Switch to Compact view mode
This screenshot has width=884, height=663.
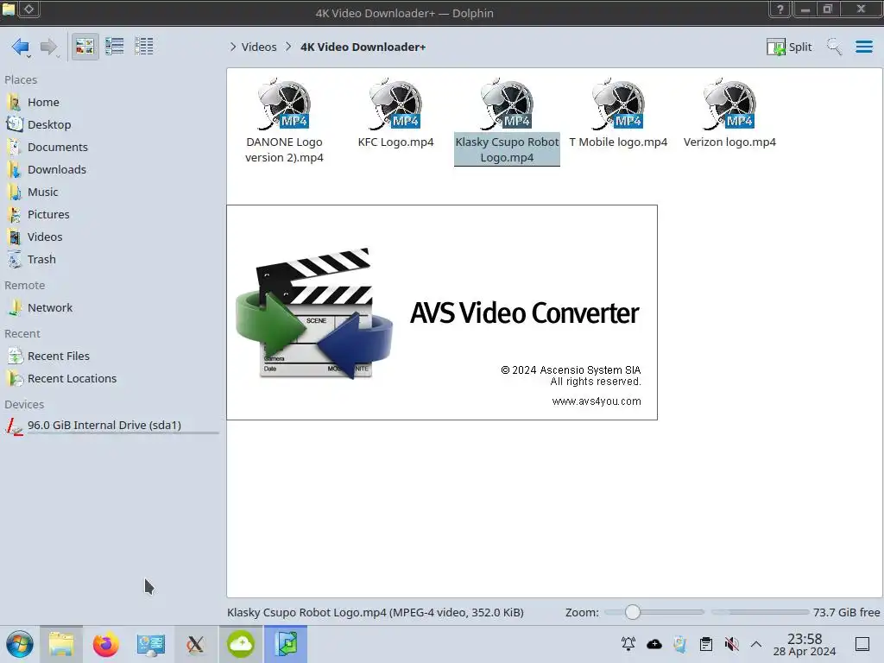(x=115, y=47)
